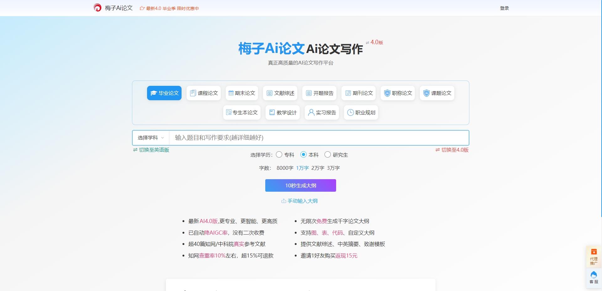Click the 超40篇知网/中科院真实参考文献 bullet text
The width and height of the screenshot is (602, 291).
(x=227, y=244)
